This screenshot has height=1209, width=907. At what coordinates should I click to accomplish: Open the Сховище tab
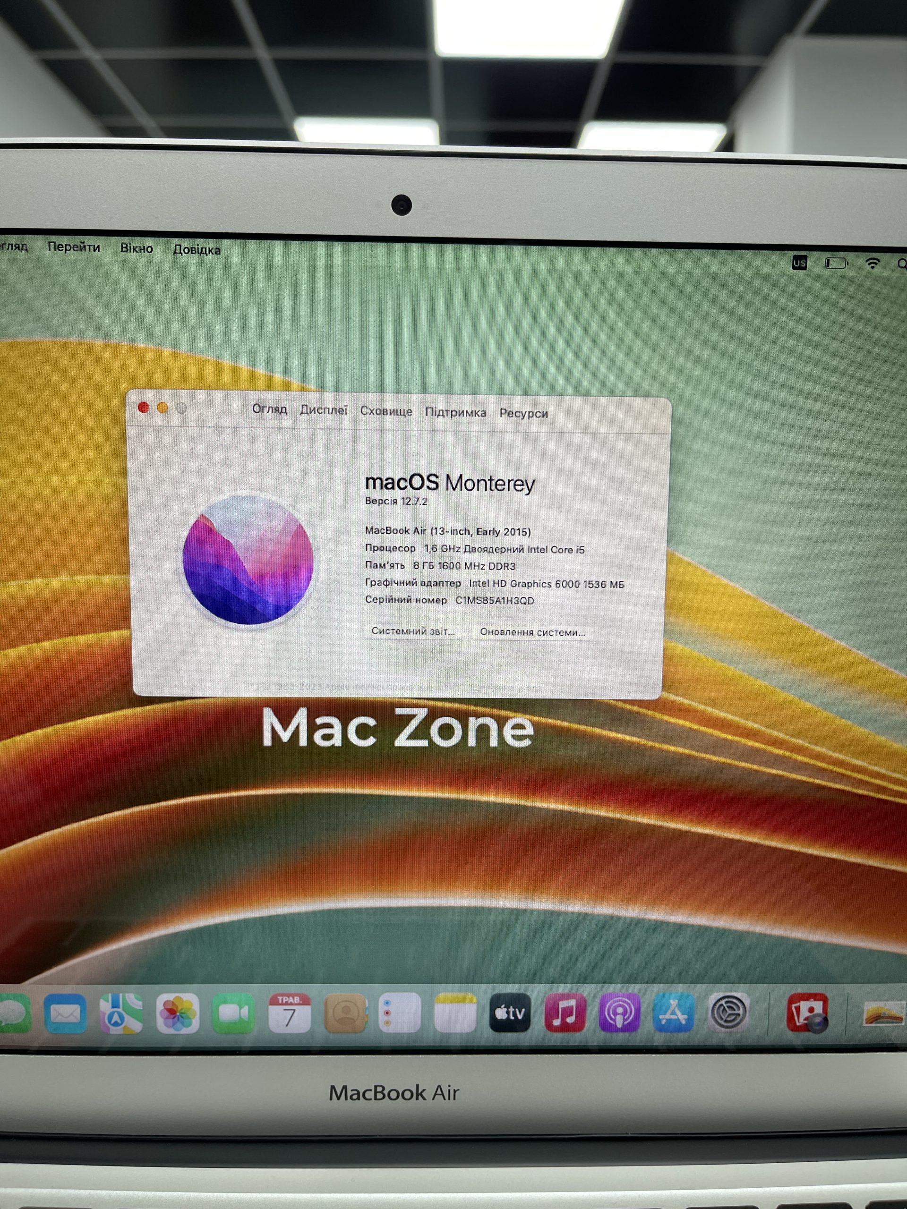pos(386,411)
